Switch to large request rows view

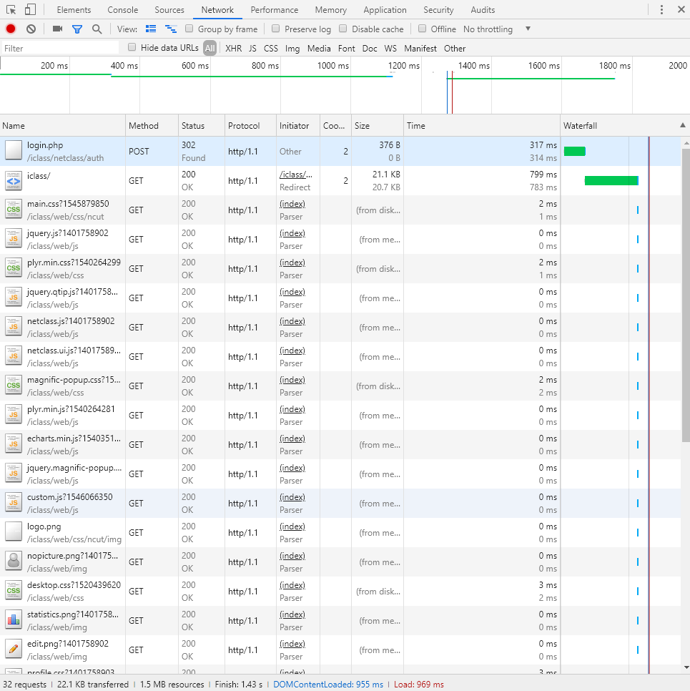[x=151, y=29]
